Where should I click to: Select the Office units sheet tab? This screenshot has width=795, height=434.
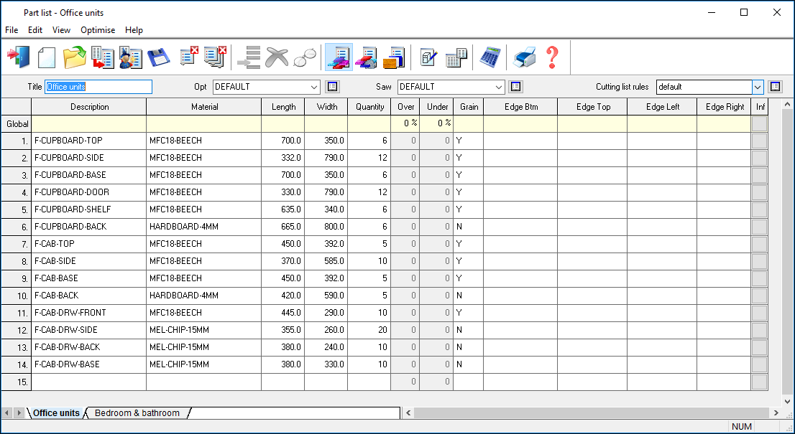(x=56, y=412)
